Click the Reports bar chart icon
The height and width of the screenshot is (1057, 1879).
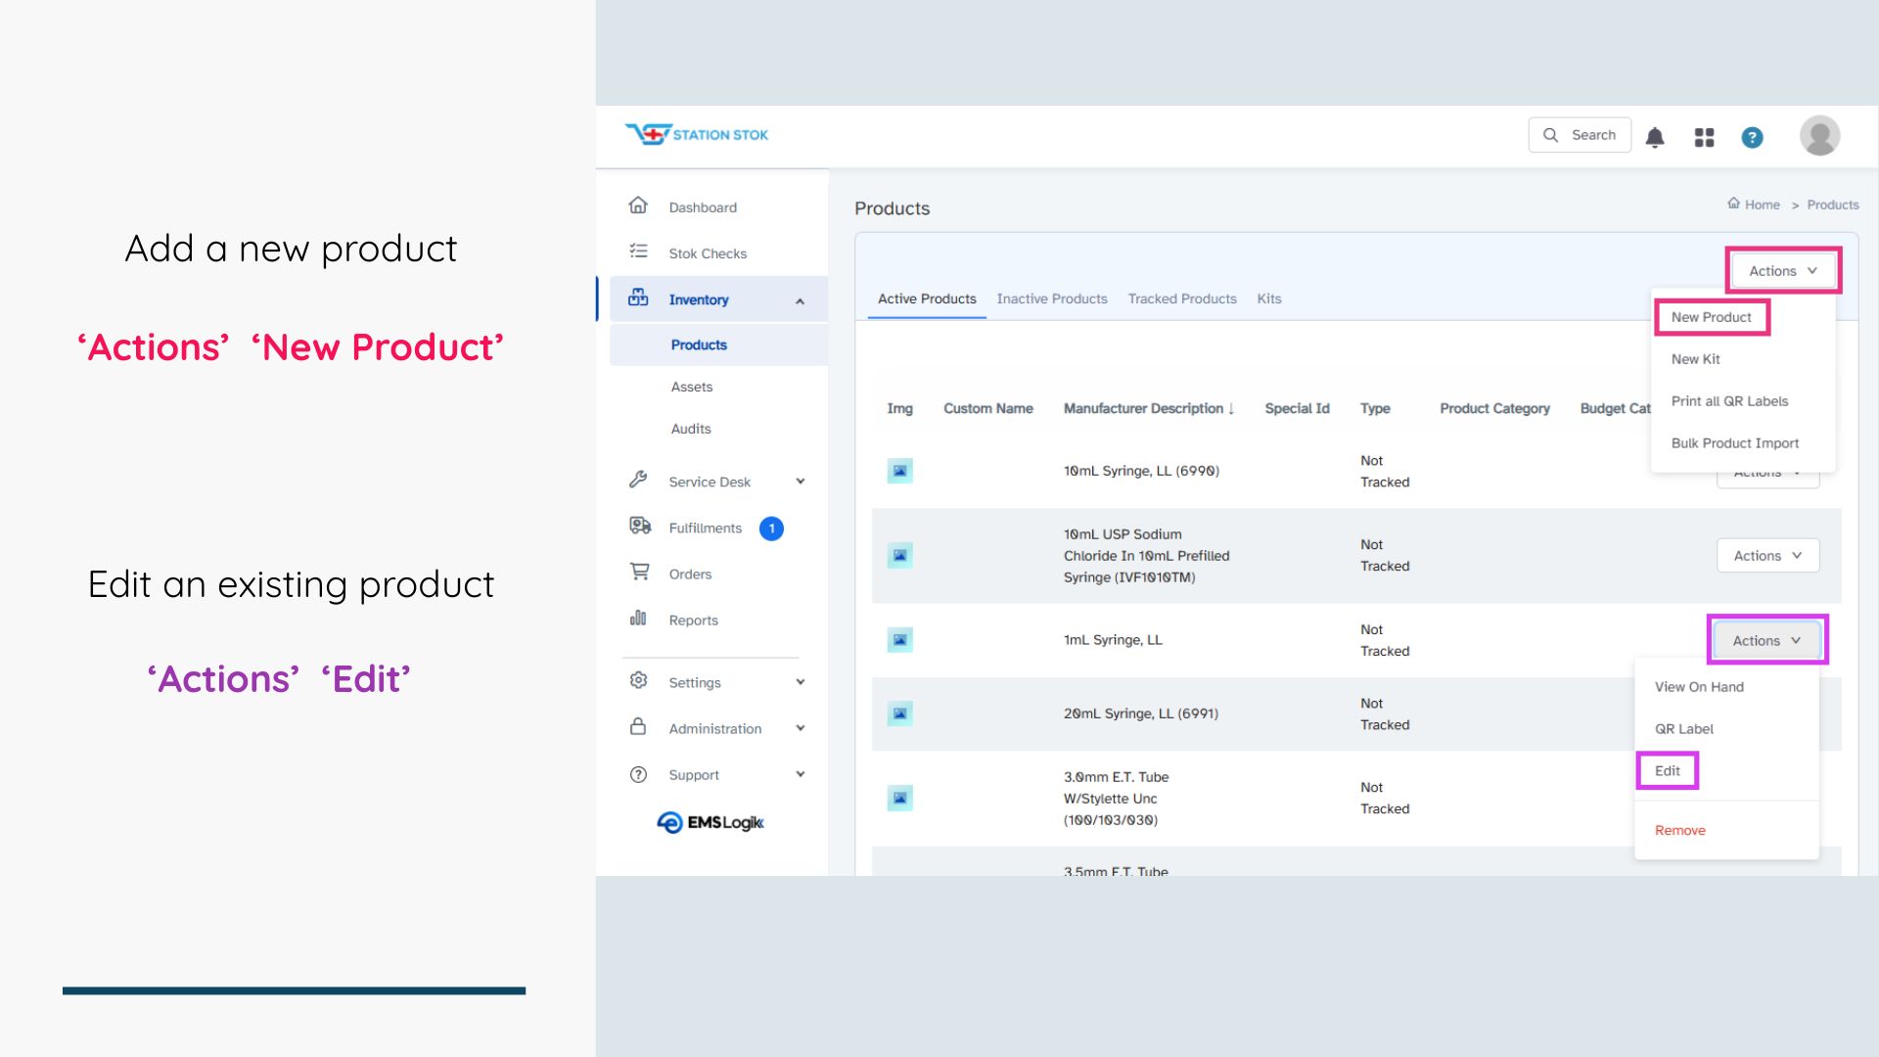[x=638, y=618]
